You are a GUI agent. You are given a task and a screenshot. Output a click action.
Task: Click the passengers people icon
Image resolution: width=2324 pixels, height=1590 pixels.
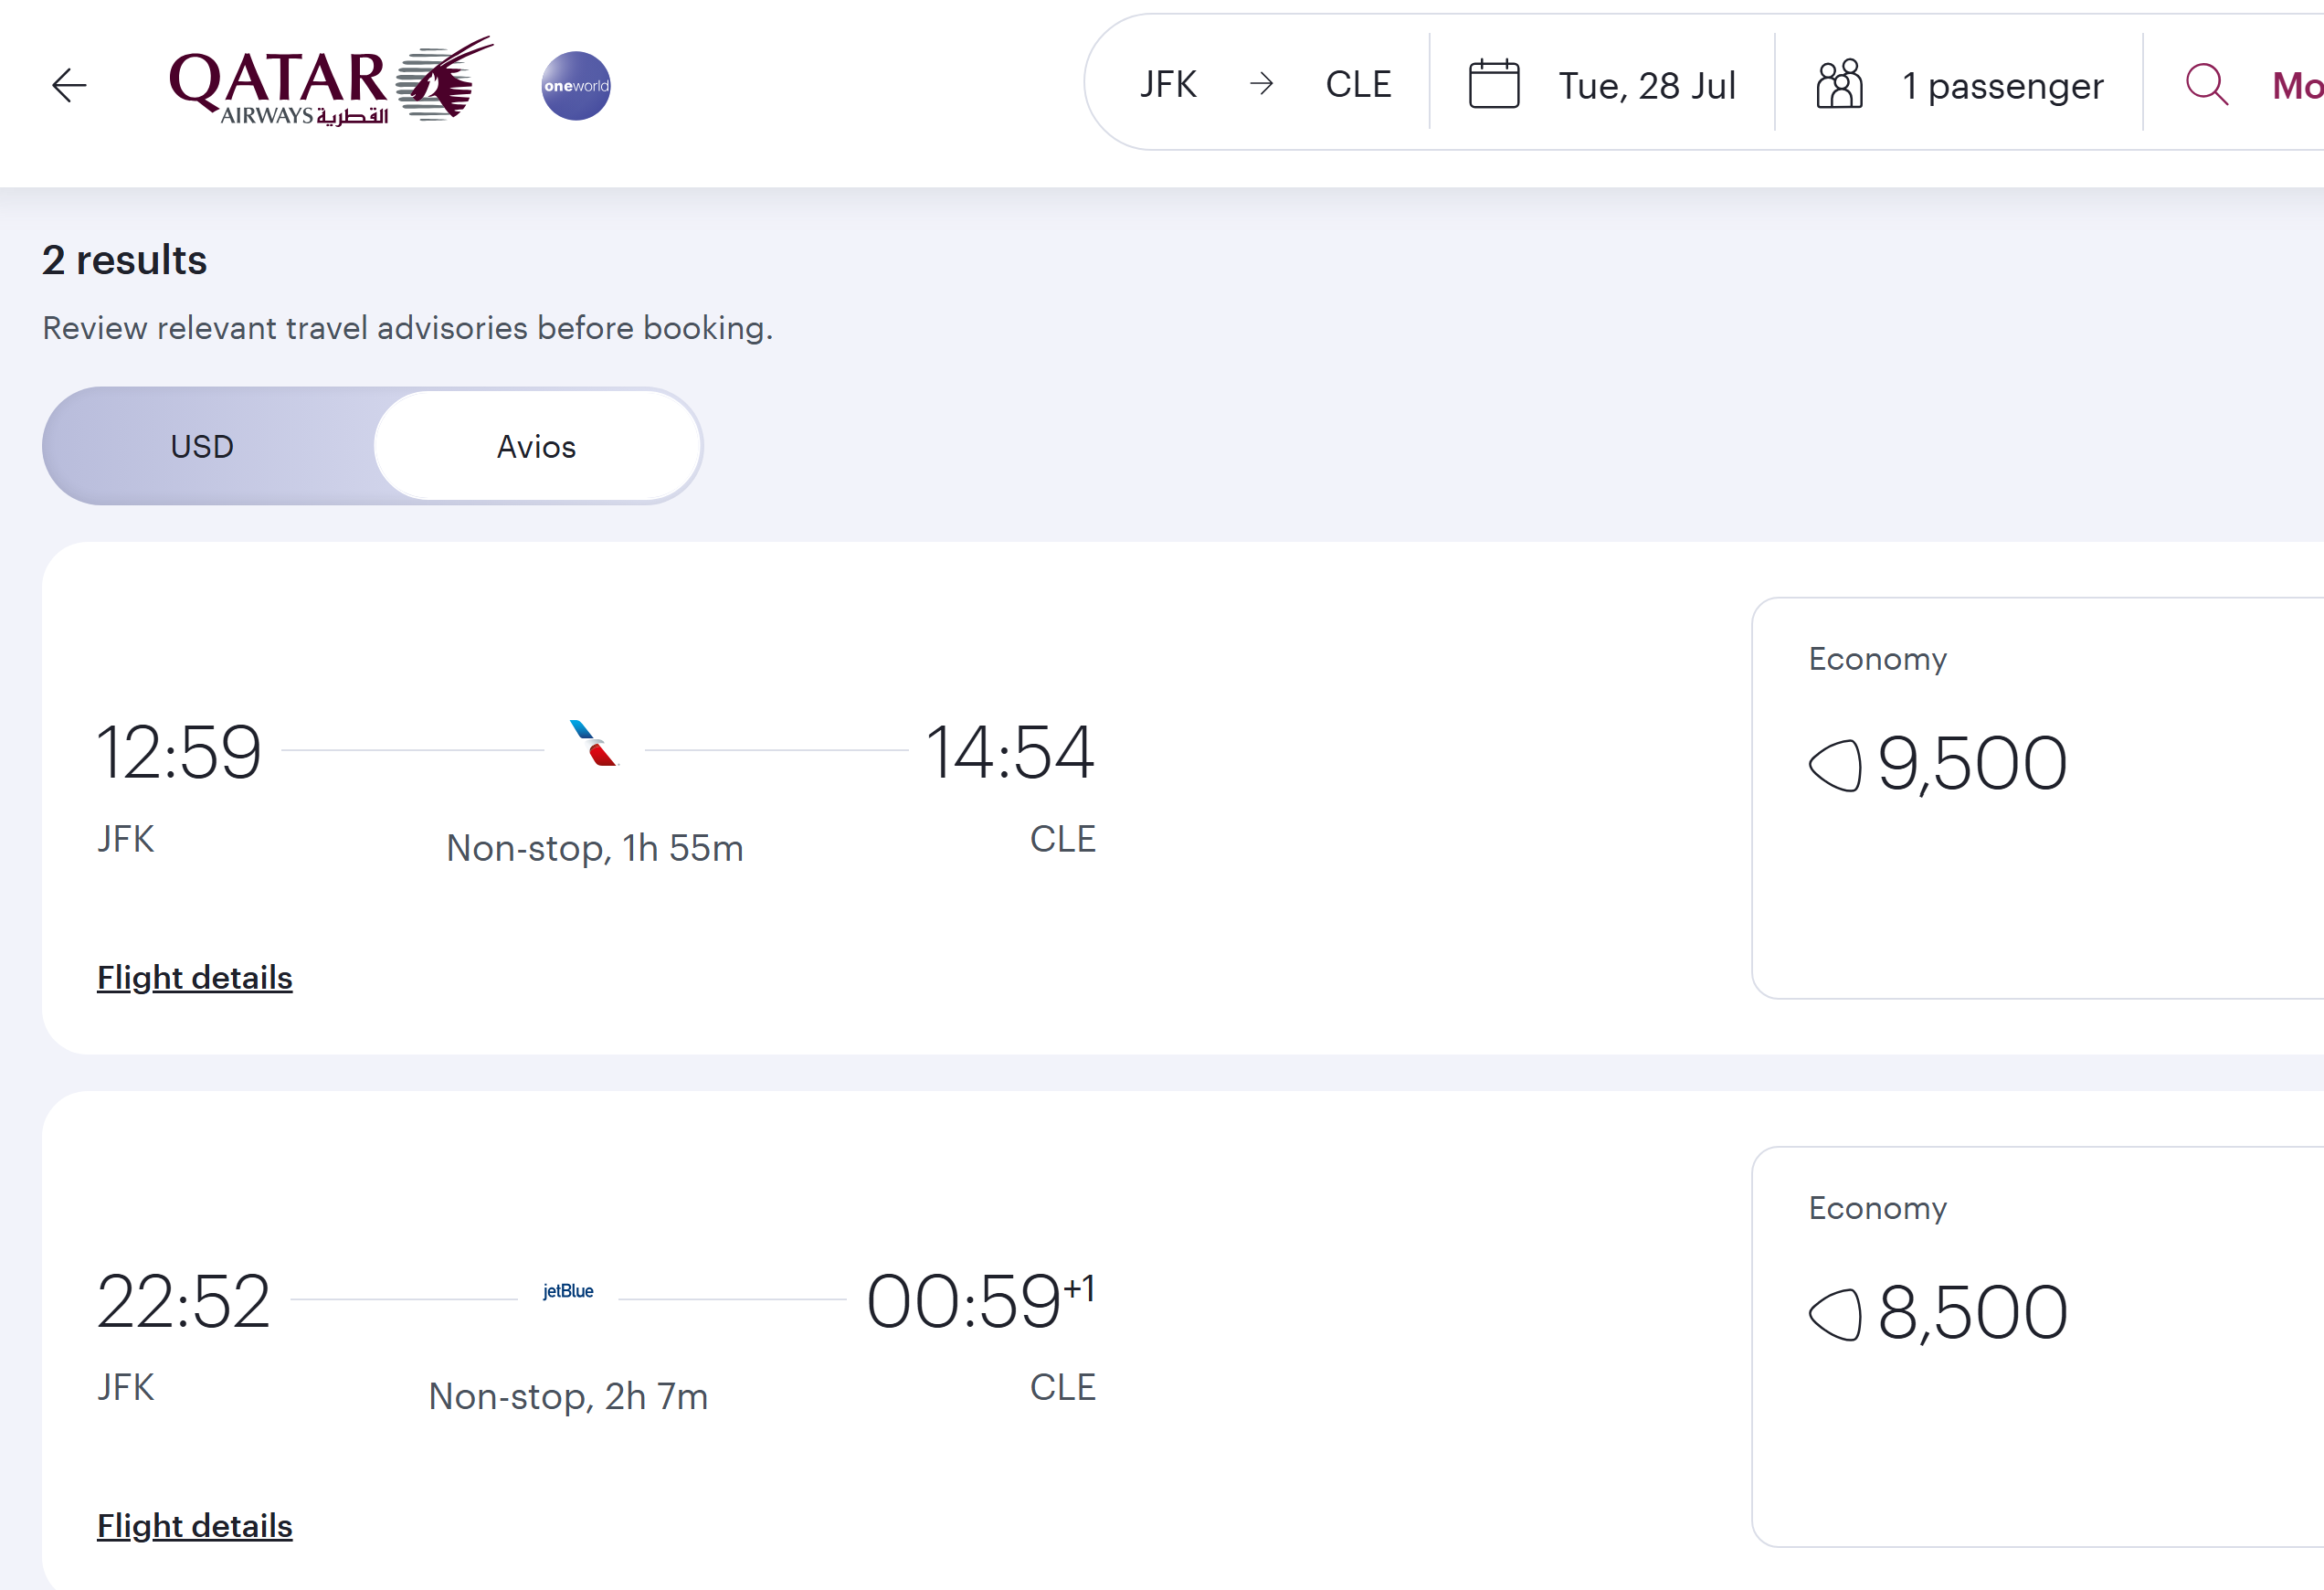[x=1839, y=84]
